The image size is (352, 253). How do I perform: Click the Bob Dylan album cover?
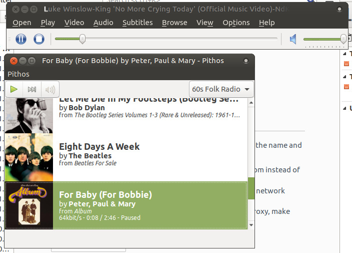(29, 116)
